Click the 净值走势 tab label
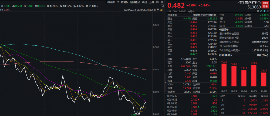The width and height of the screenshot is (270, 116). click(173, 15)
